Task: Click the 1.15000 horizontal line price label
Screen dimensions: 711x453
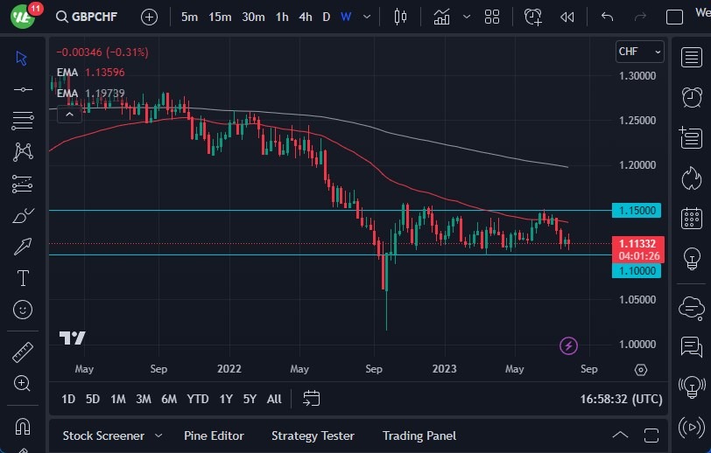Action: 638,211
